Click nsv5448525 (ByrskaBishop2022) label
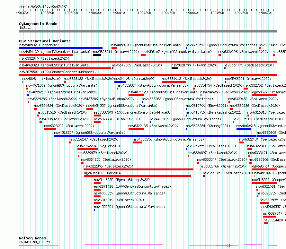Viewport: 286px width, 249px height. pyautogui.click(x=122, y=180)
